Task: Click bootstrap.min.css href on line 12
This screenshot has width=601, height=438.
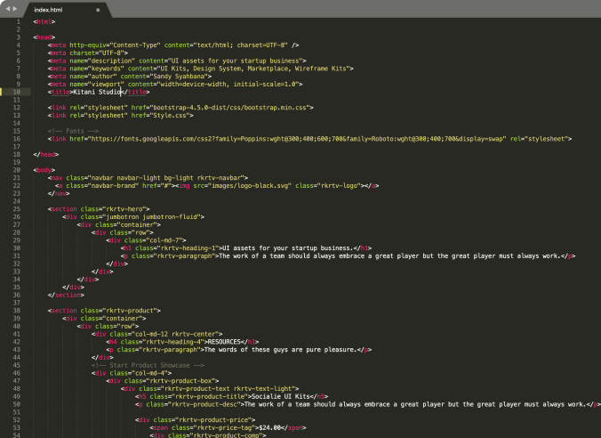Action: [x=229, y=108]
